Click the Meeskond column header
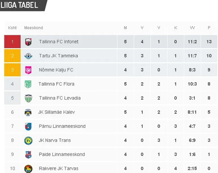 tap(33, 28)
